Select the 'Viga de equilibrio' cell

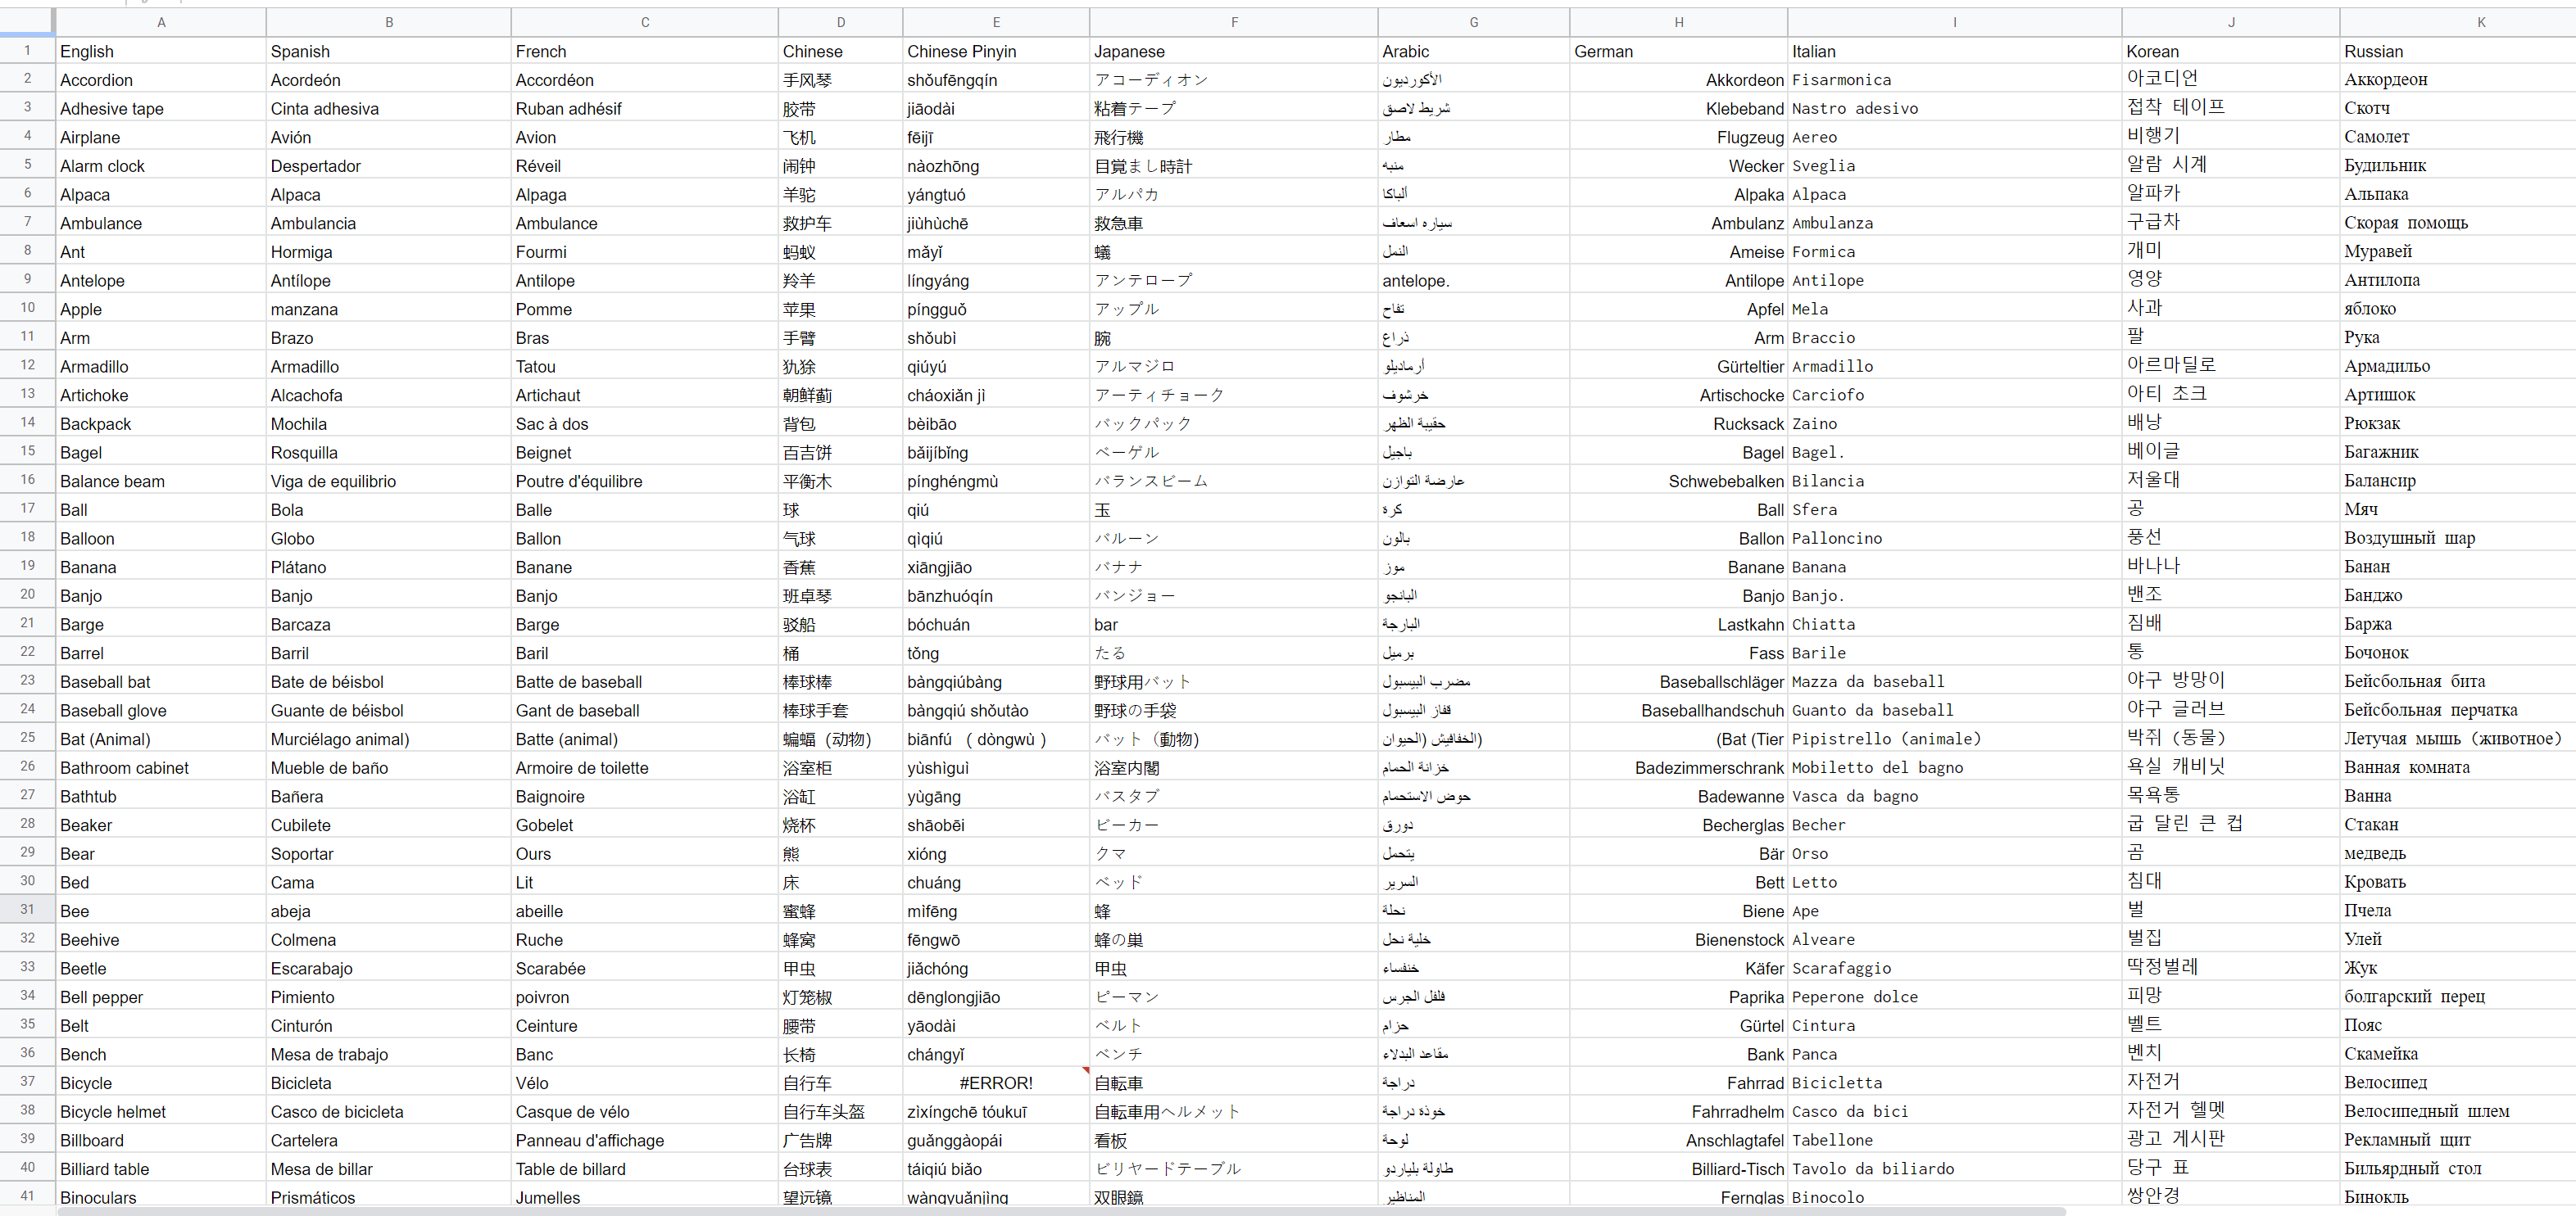point(333,481)
